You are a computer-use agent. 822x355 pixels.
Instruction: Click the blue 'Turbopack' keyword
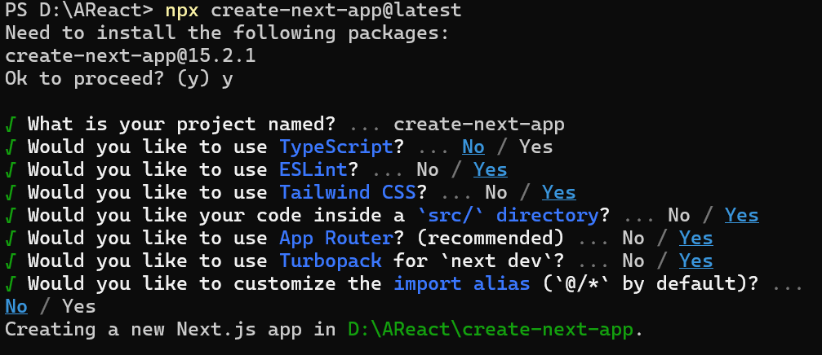point(331,261)
